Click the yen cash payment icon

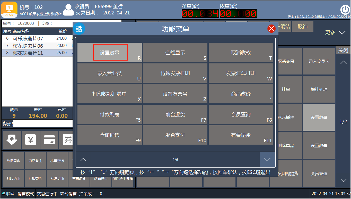click(31, 140)
